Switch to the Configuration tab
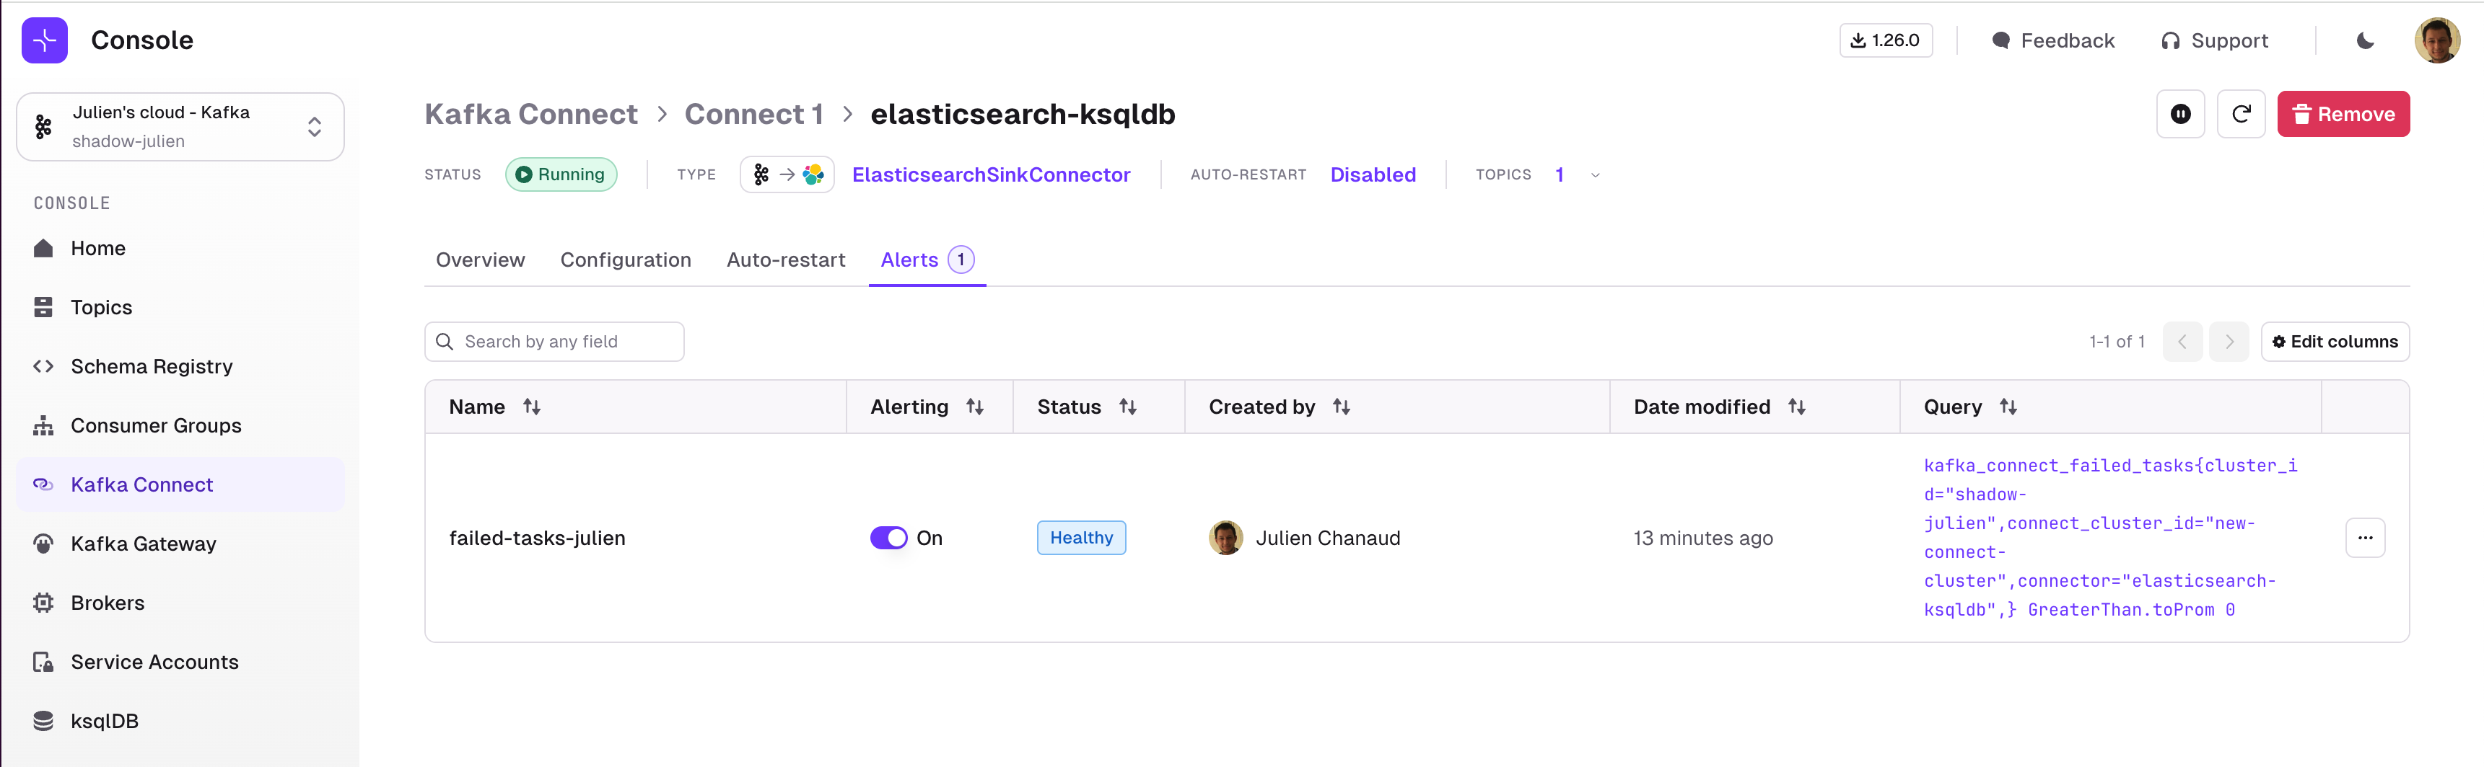2484x767 pixels. click(x=626, y=260)
